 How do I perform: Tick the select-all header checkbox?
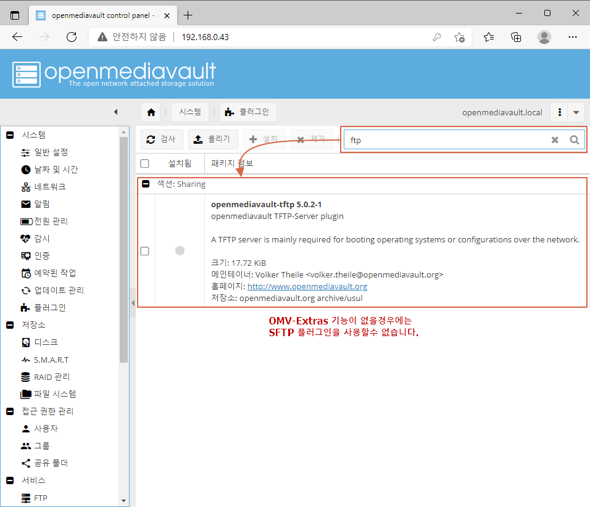[144, 163]
